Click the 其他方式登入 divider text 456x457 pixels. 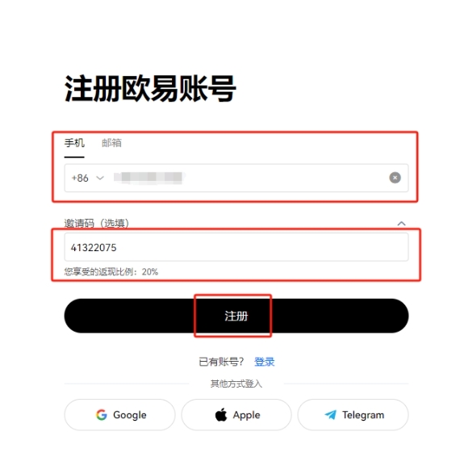tap(236, 384)
